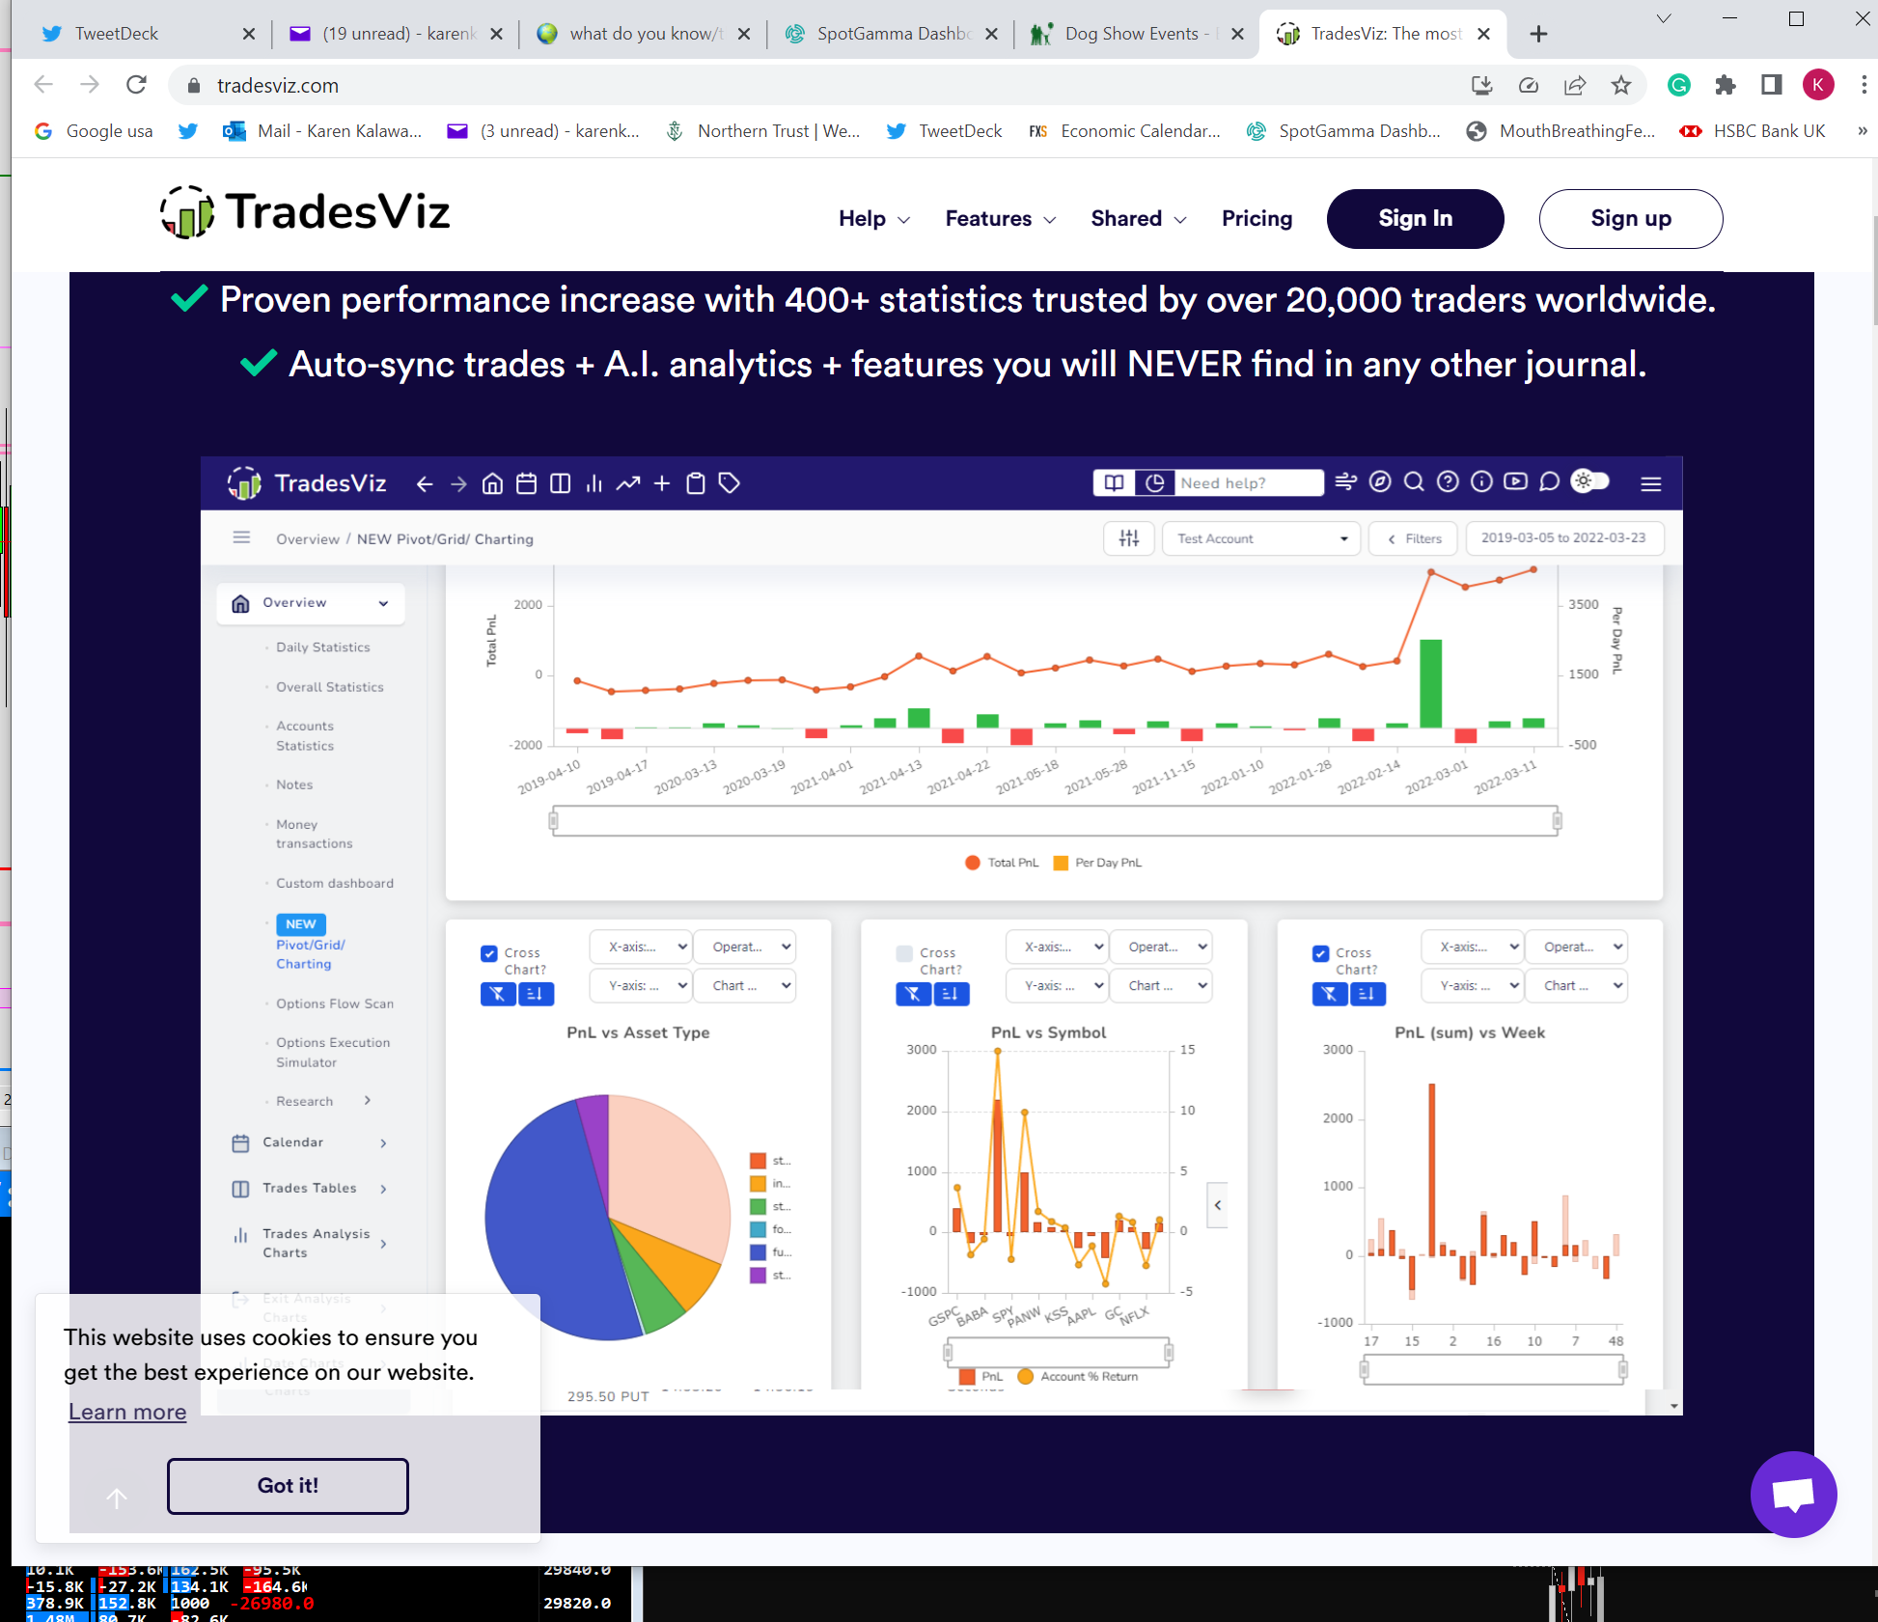Click the chat bubble support icon
Viewport: 1878px width, 1622px height.
(1793, 1494)
